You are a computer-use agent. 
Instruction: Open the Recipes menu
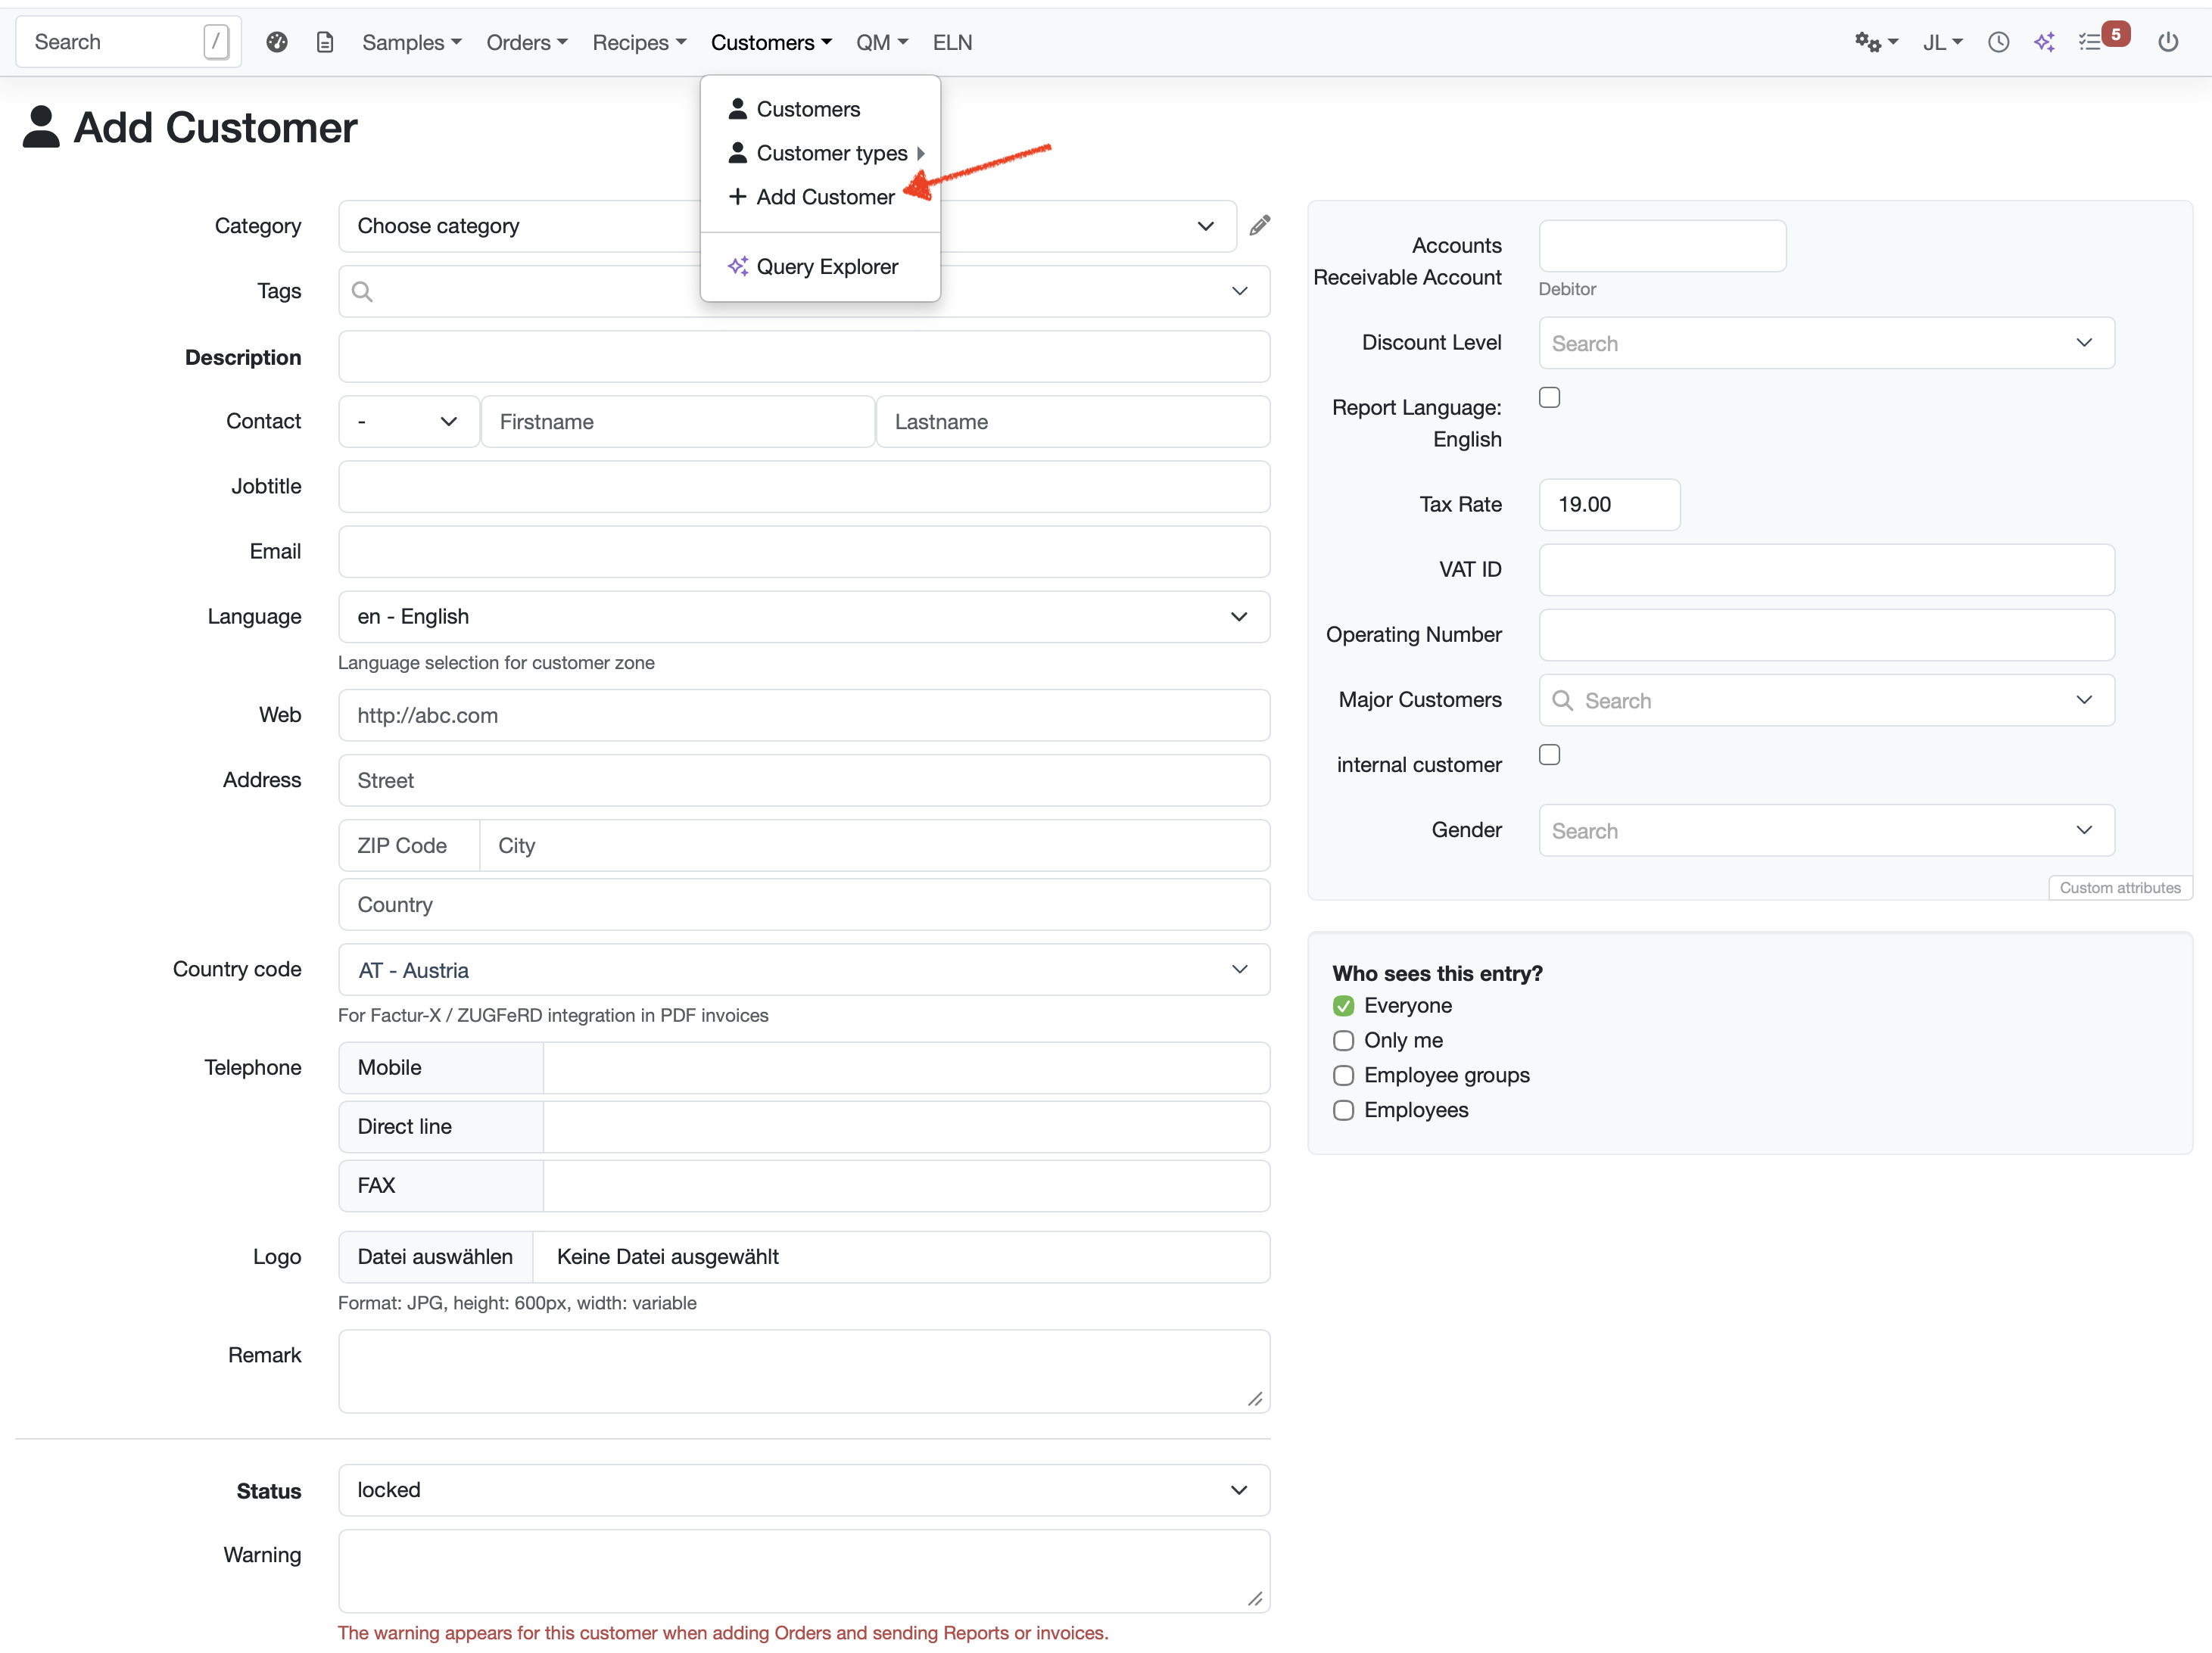(639, 42)
